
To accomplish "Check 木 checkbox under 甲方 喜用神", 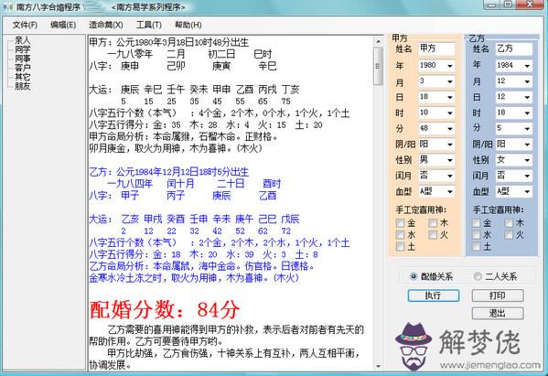I will (x=433, y=223).
